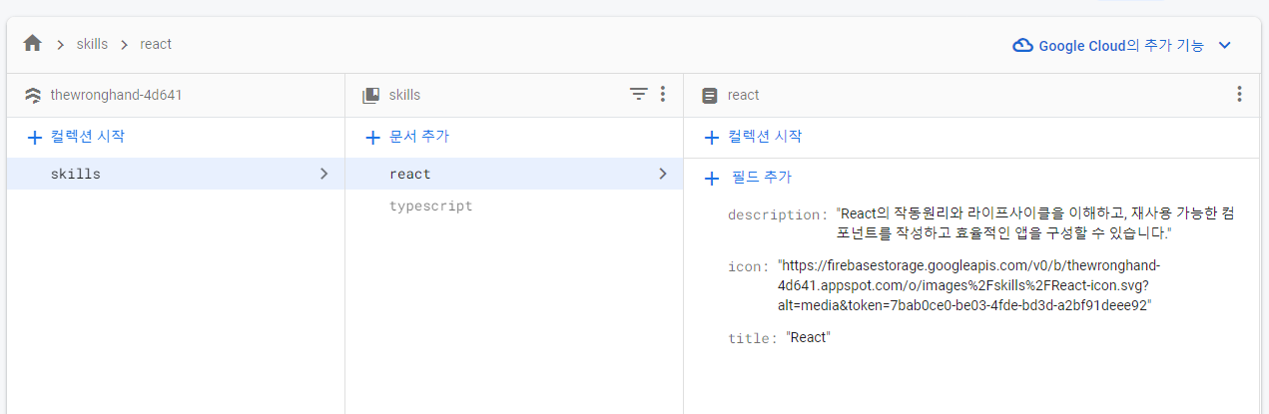The image size is (1269, 414).
Task: Open the filter icon in the skills column
Action: coord(638,94)
